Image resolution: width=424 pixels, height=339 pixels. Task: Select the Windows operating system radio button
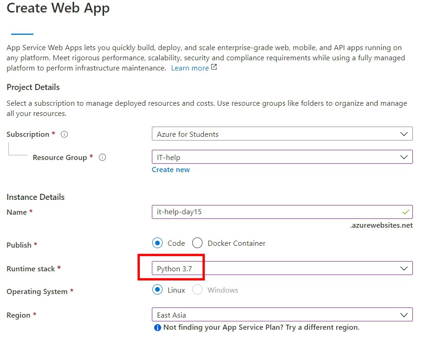pyautogui.click(x=197, y=290)
